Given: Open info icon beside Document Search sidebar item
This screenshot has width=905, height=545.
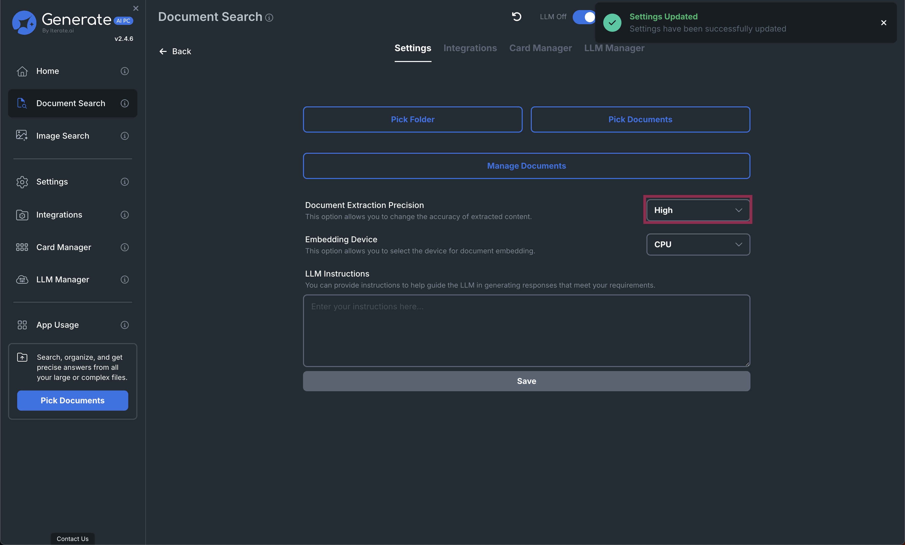Looking at the screenshot, I should click(x=124, y=103).
